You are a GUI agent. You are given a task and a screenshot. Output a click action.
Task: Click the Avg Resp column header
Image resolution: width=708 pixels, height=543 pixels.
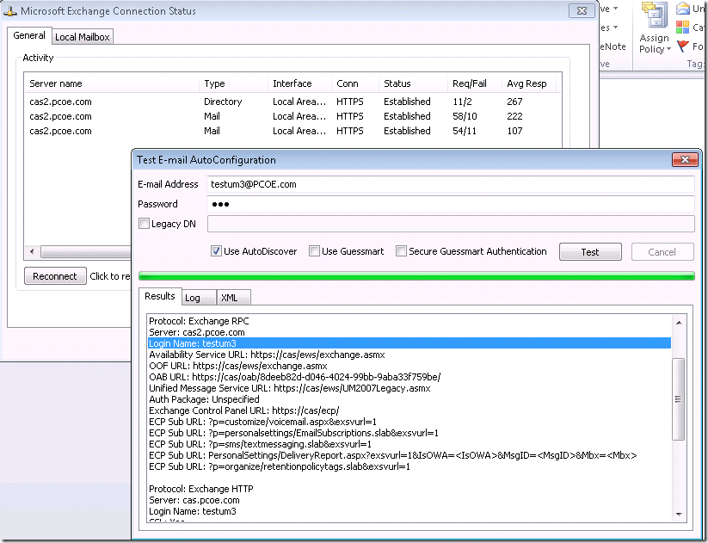click(529, 83)
